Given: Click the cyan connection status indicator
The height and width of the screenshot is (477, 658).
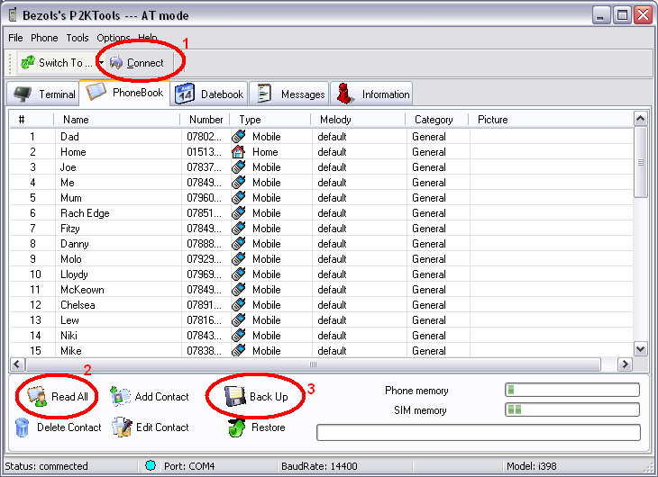Looking at the screenshot, I should [151, 465].
